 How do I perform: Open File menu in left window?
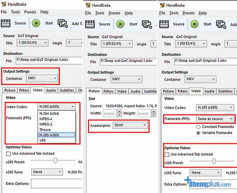[x=4, y=12]
